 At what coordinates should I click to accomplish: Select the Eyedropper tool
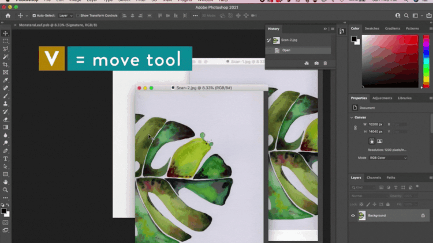(5, 80)
